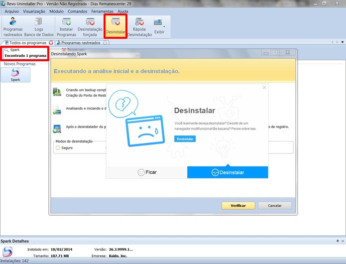Image resolution: width=346 pixels, height=264 pixels.
Task: Click the Executando a análise inicial heading
Action: pos(116,71)
